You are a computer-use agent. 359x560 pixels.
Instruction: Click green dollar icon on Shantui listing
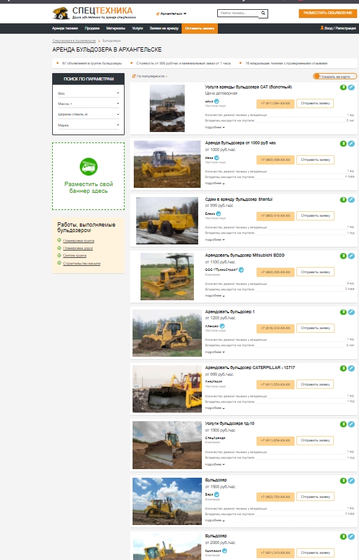click(343, 200)
